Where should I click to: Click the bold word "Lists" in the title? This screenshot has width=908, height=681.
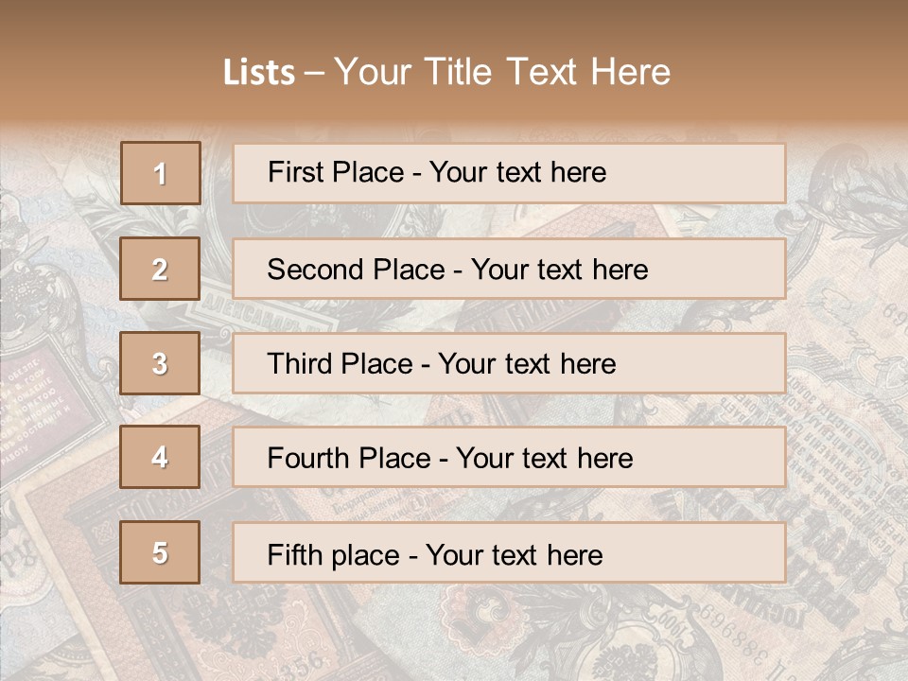pos(259,73)
